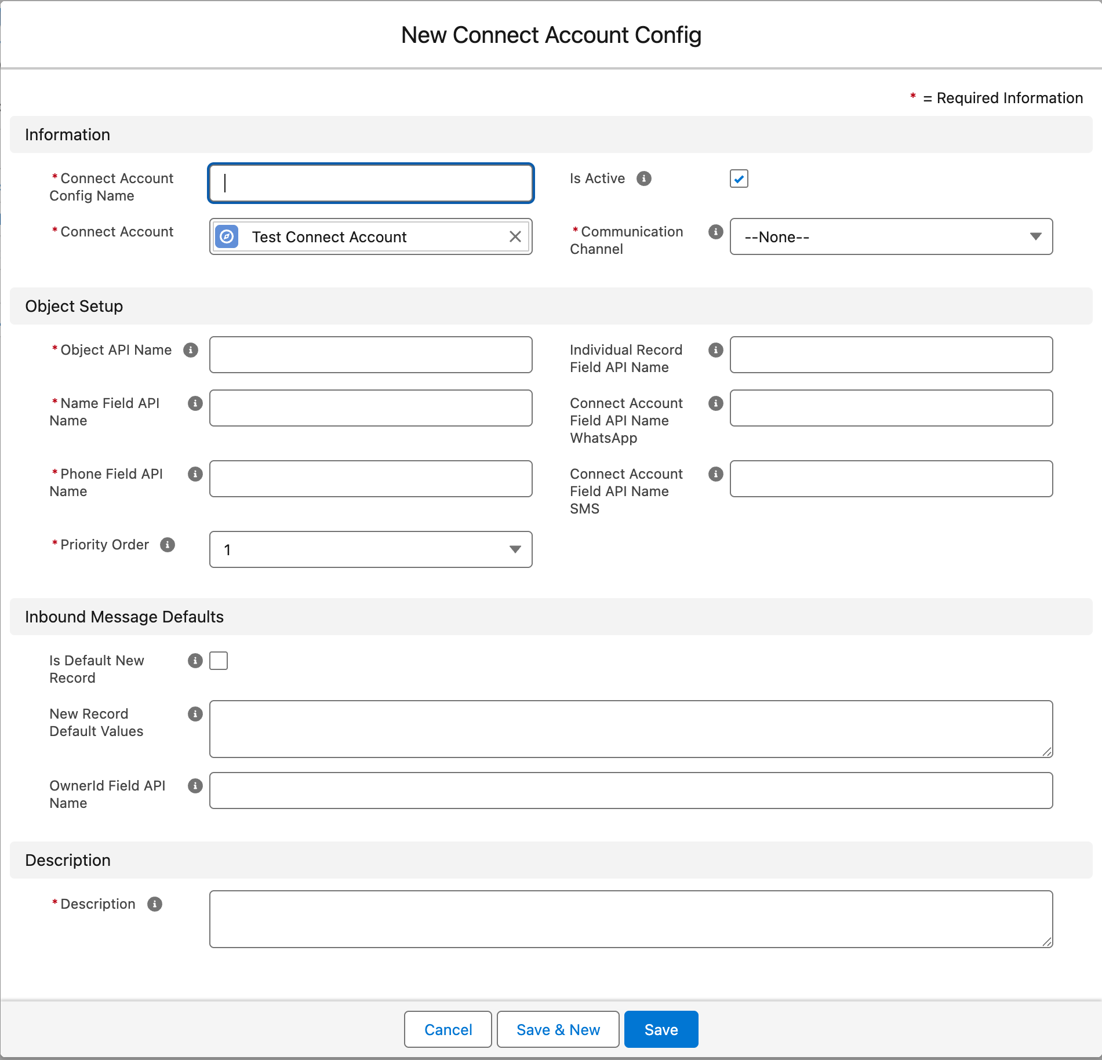Show help for Individual Record Field API Name
The image size is (1102, 1060).
coord(716,350)
